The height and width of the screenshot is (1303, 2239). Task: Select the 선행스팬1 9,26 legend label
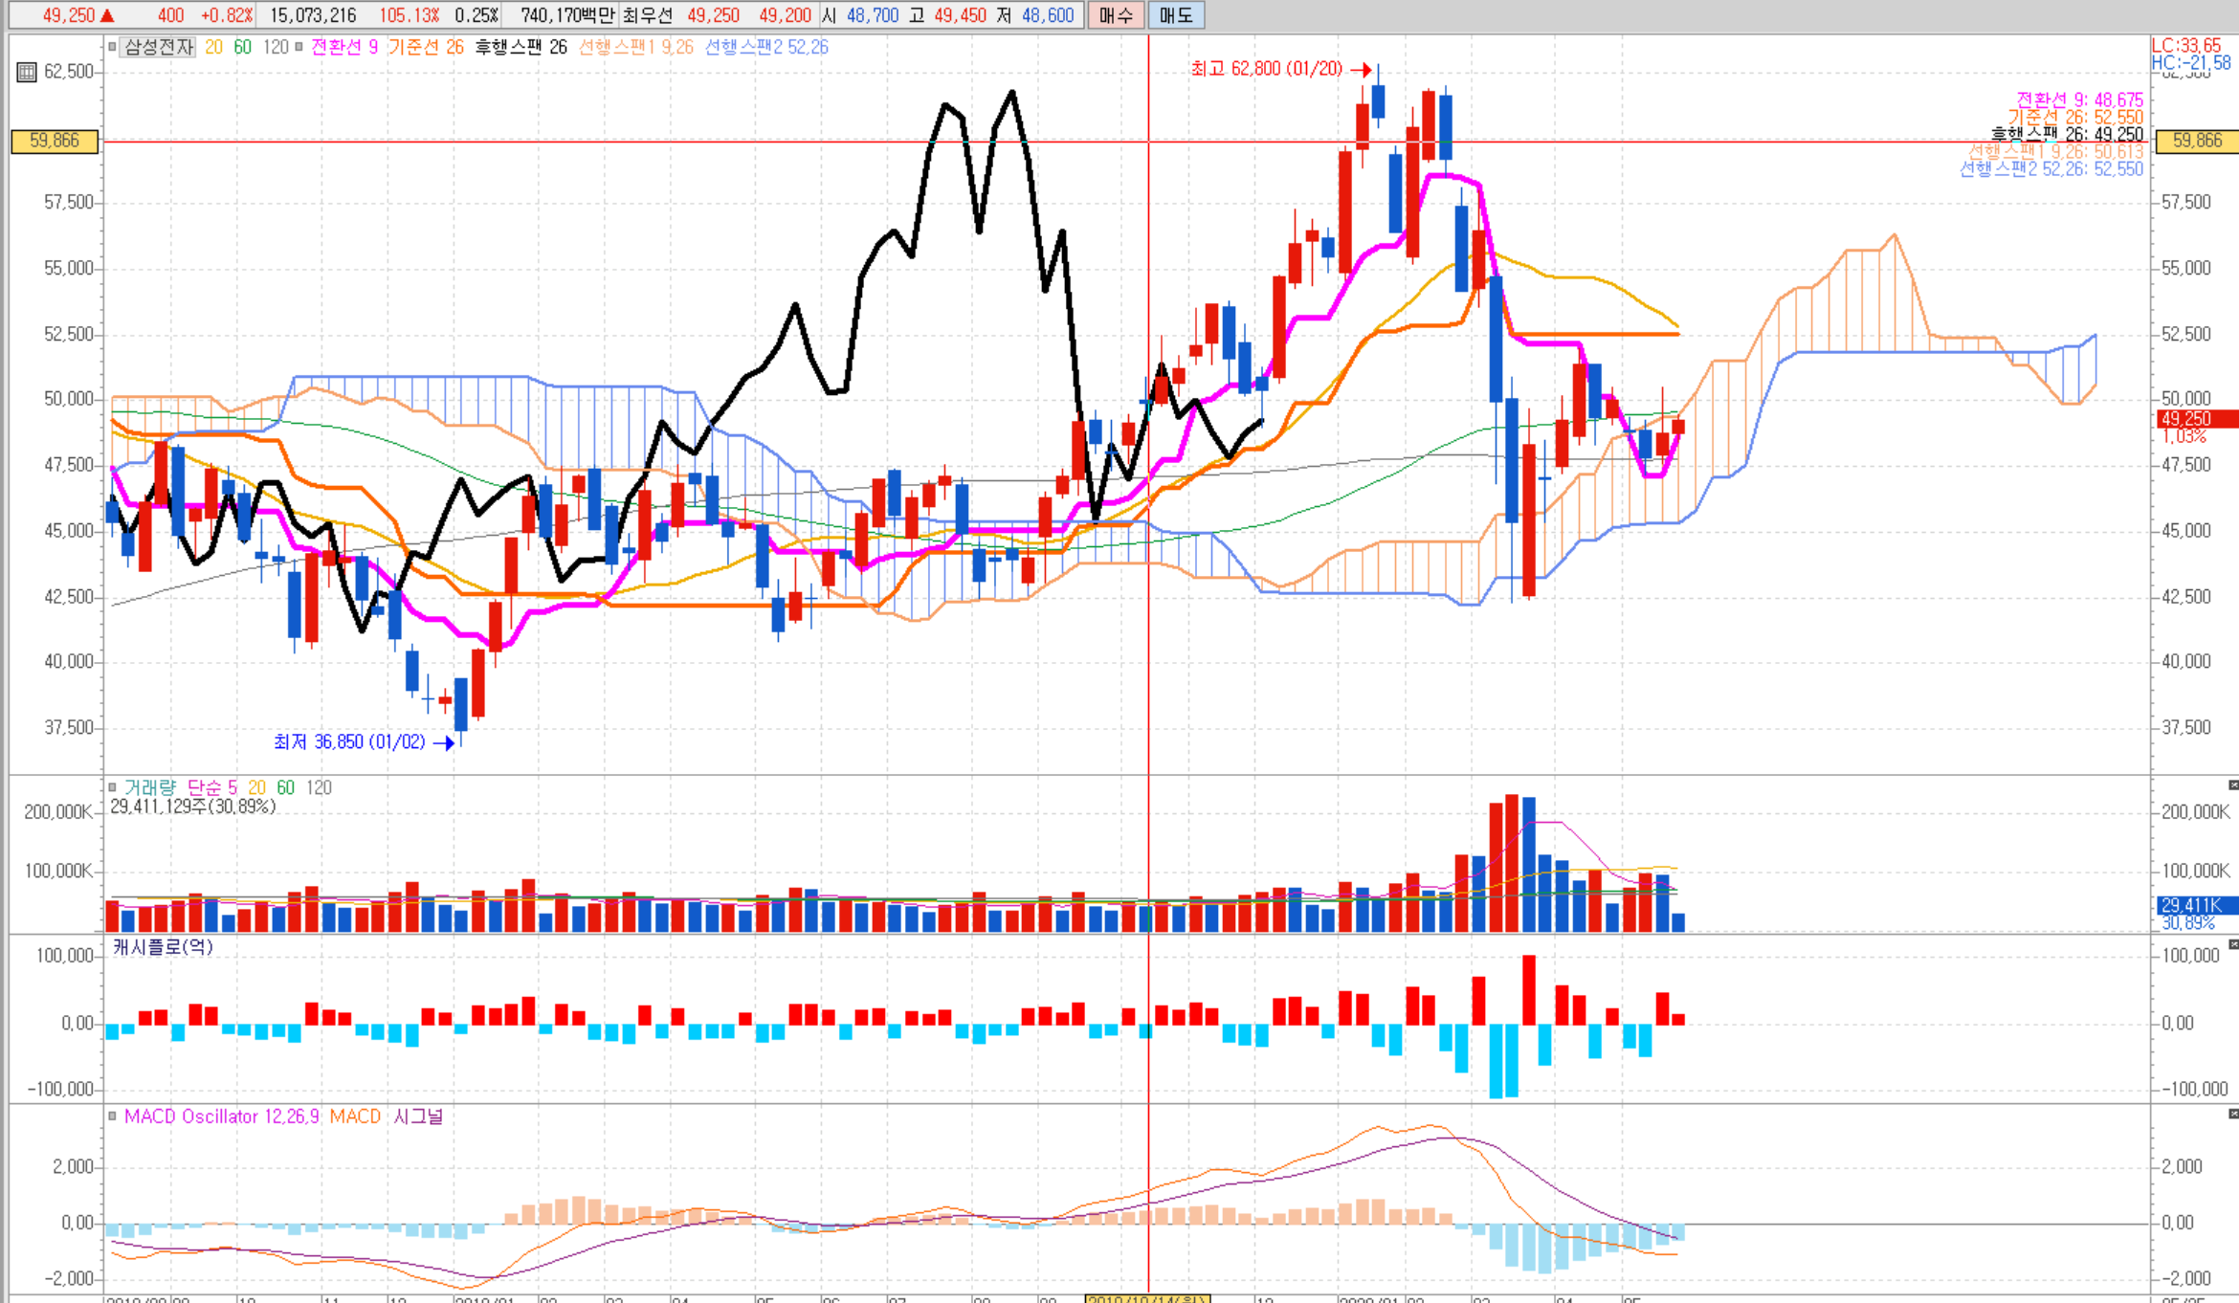coord(635,47)
